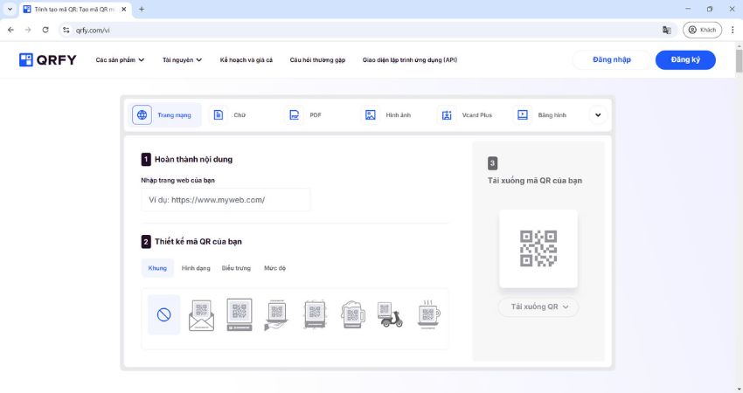Open the Chrome three-dot menu
The height and width of the screenshot is (393, 743).
point(733,30)
